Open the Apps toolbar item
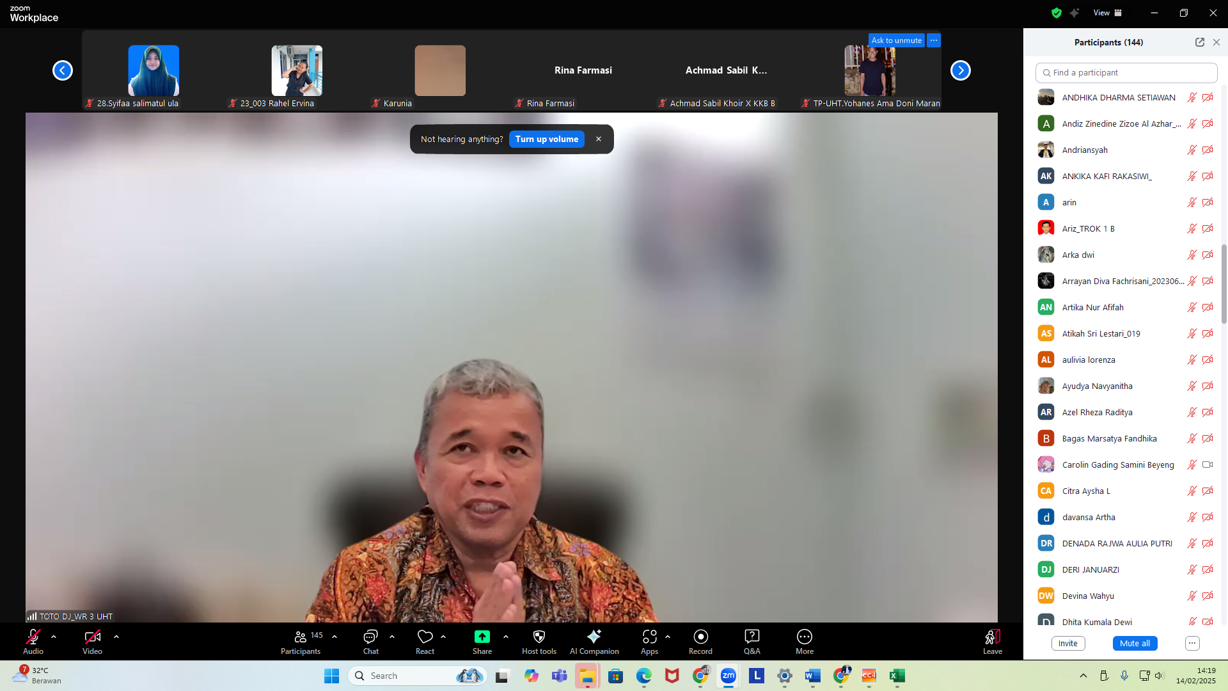This screenshot has width=1228, height=691. point(649,637)
